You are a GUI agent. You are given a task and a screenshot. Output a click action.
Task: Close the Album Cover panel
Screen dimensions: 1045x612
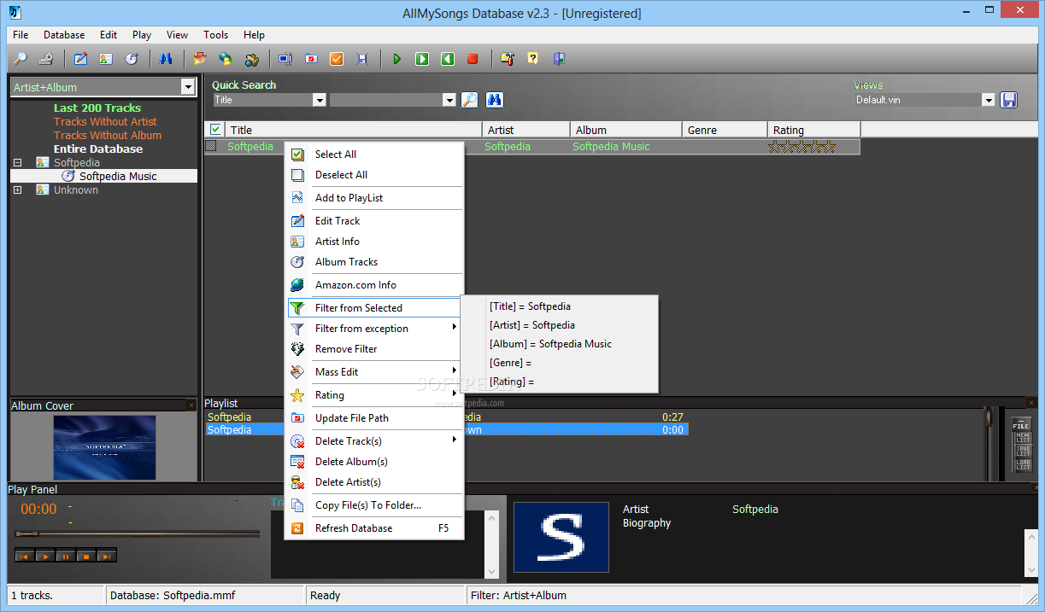click(191, 405)
